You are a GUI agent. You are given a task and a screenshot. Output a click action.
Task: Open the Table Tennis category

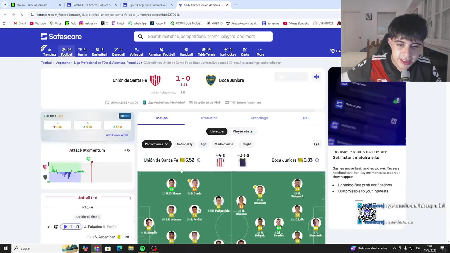(x=206, y=52)
